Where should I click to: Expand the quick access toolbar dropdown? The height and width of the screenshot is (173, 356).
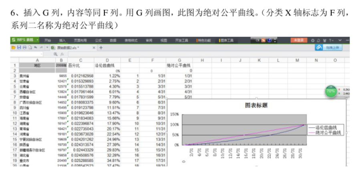[x=47, y=48]
